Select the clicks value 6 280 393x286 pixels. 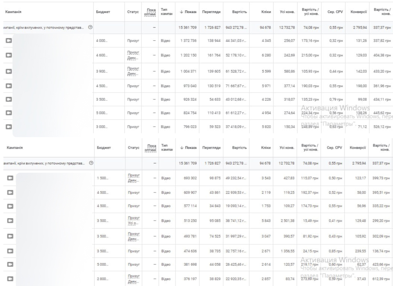pos(266,55)
